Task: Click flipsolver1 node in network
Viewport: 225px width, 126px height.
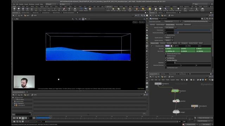Action: click(x=175, y=91)
